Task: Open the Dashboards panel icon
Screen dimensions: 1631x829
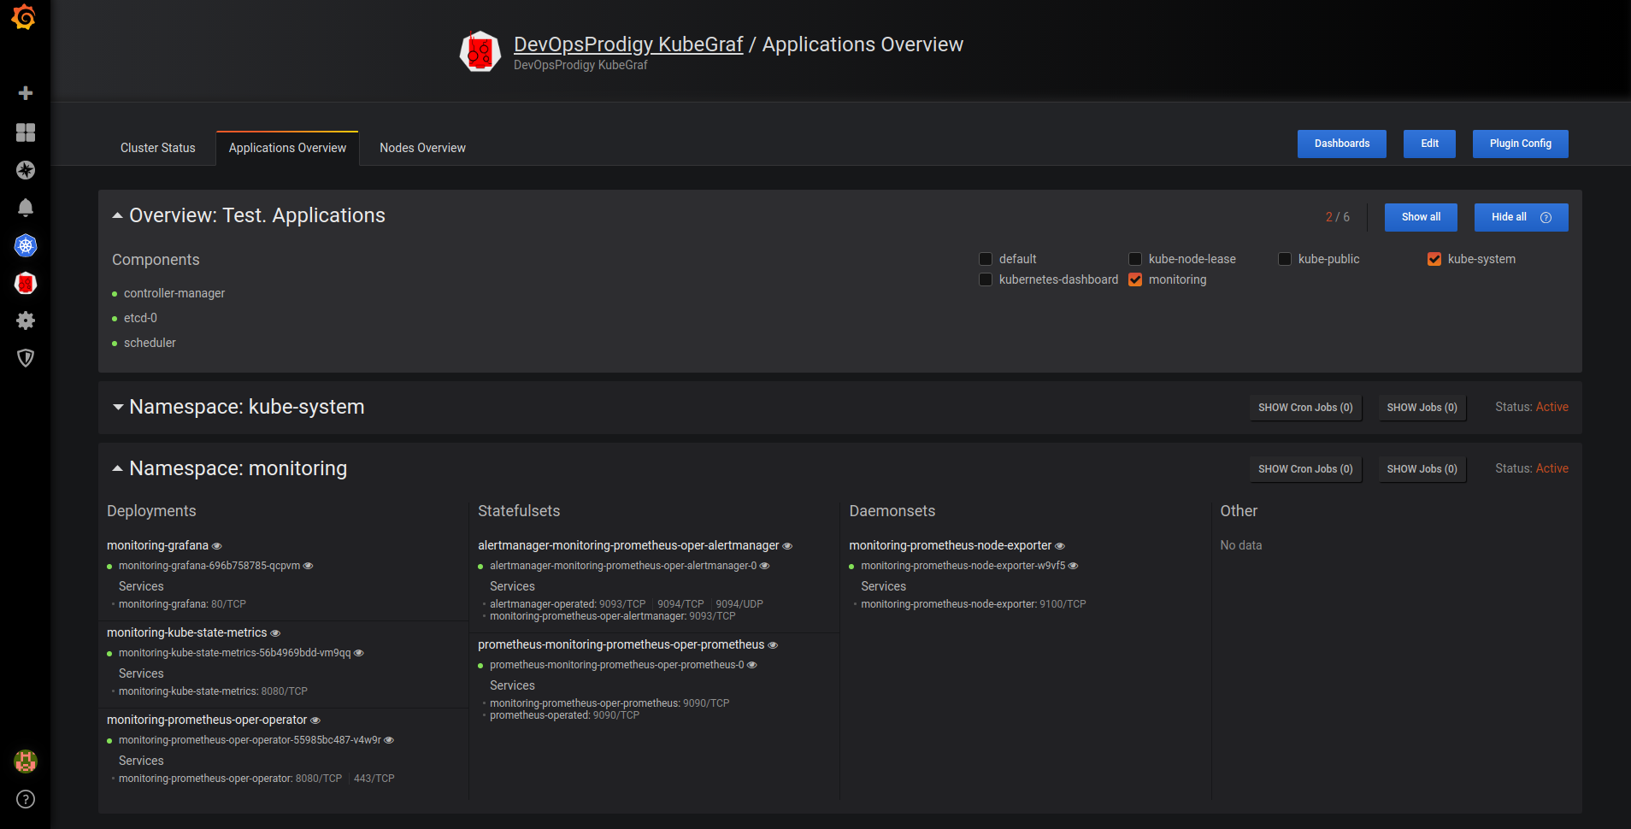Action: (25, 132)
